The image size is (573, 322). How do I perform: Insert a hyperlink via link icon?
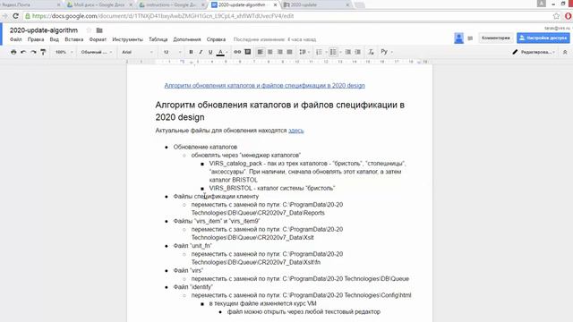(237, 52)
